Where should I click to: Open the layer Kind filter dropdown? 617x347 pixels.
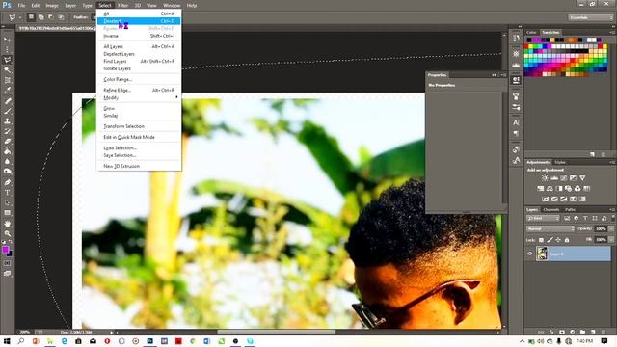click(x=543, y=218)
